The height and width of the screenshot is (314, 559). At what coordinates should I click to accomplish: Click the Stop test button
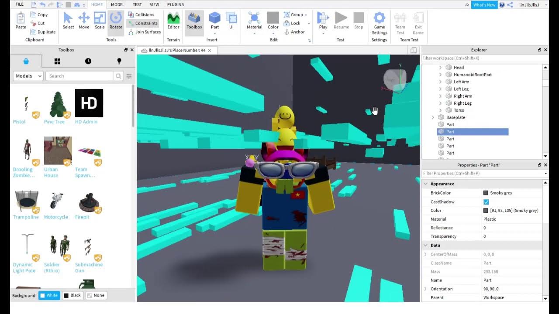(x=359, y=20)
